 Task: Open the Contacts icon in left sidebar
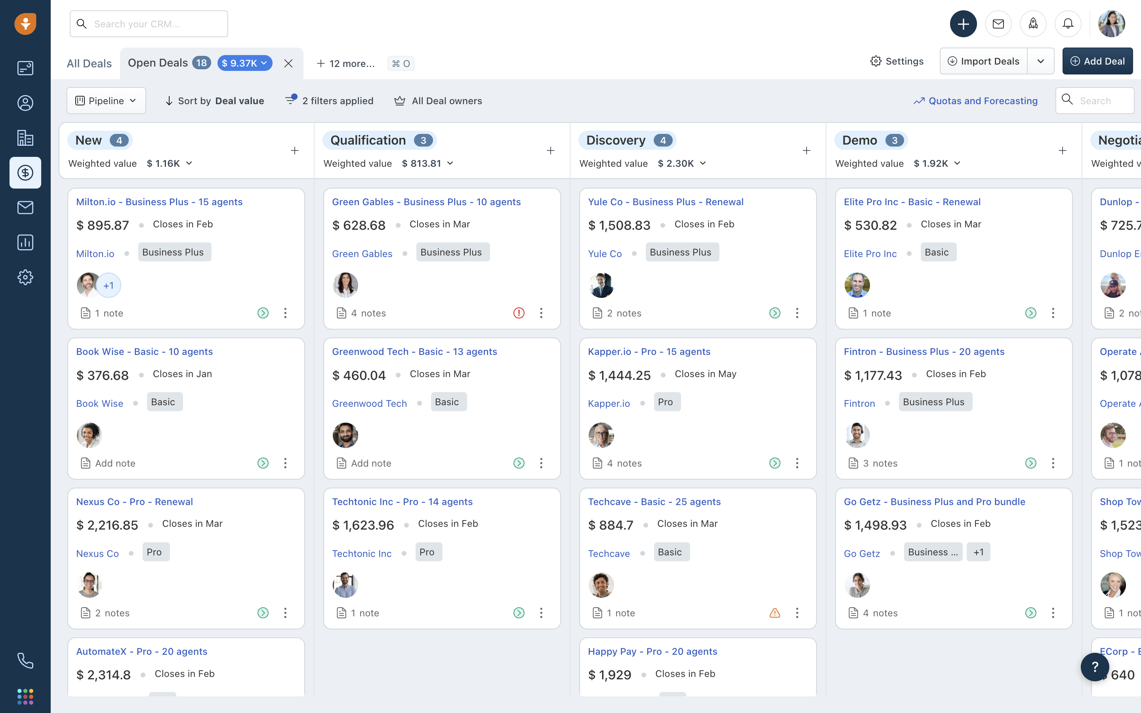(25, 103)
